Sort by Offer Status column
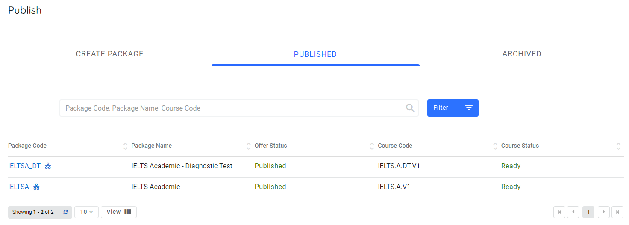 [x=372, y=146]
